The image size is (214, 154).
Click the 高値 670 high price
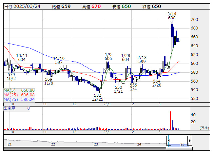pyautogui.click(x=91, y=7)
